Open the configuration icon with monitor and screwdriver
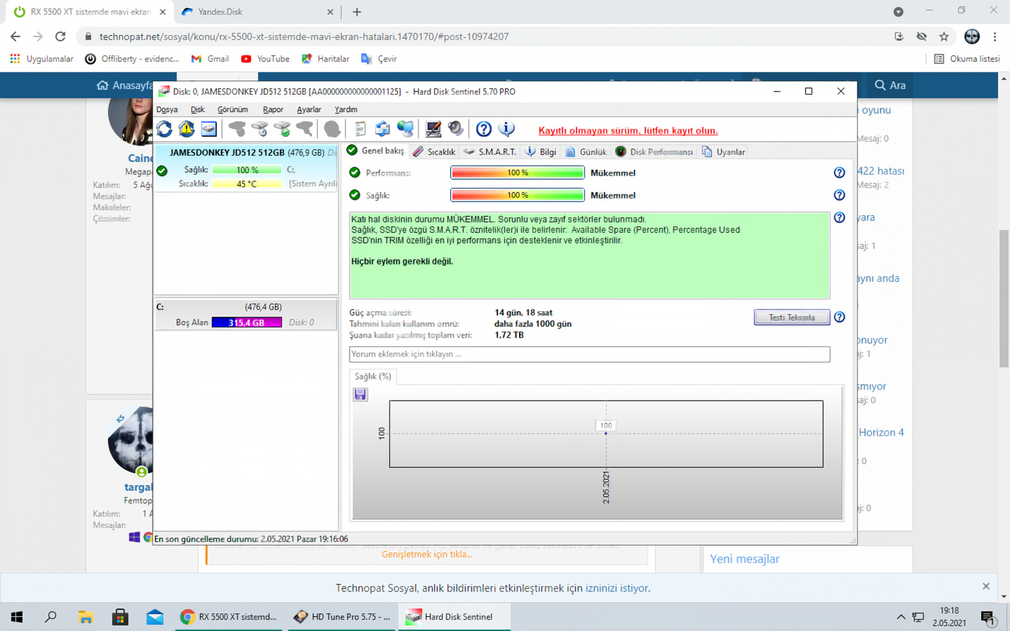Viewport: 1010px width, 631px height. pyautogui.click(x=433, y=129)
